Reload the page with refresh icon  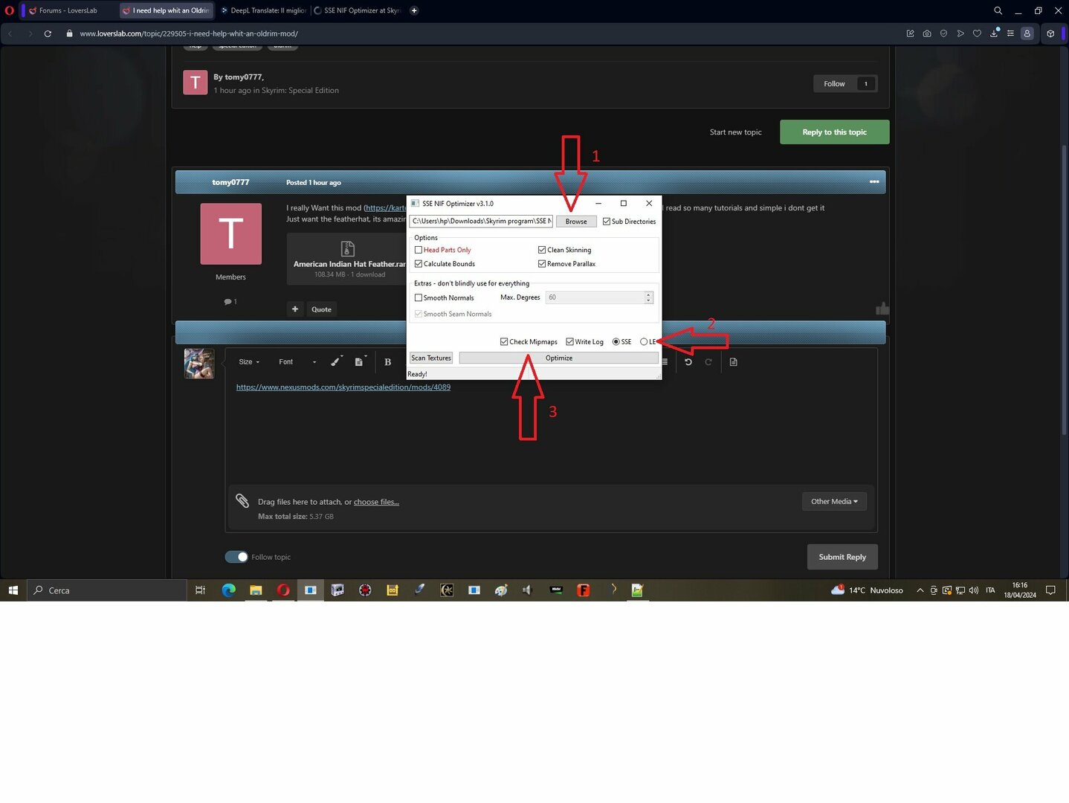[48, 33]
